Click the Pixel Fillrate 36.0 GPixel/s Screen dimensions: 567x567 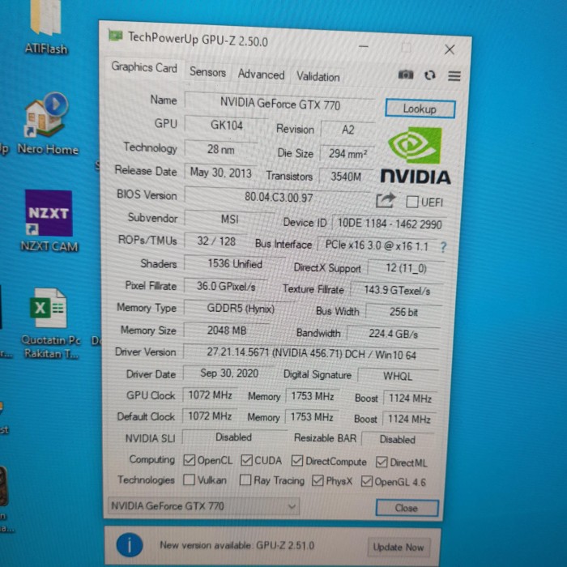click(x=226, y=287)
